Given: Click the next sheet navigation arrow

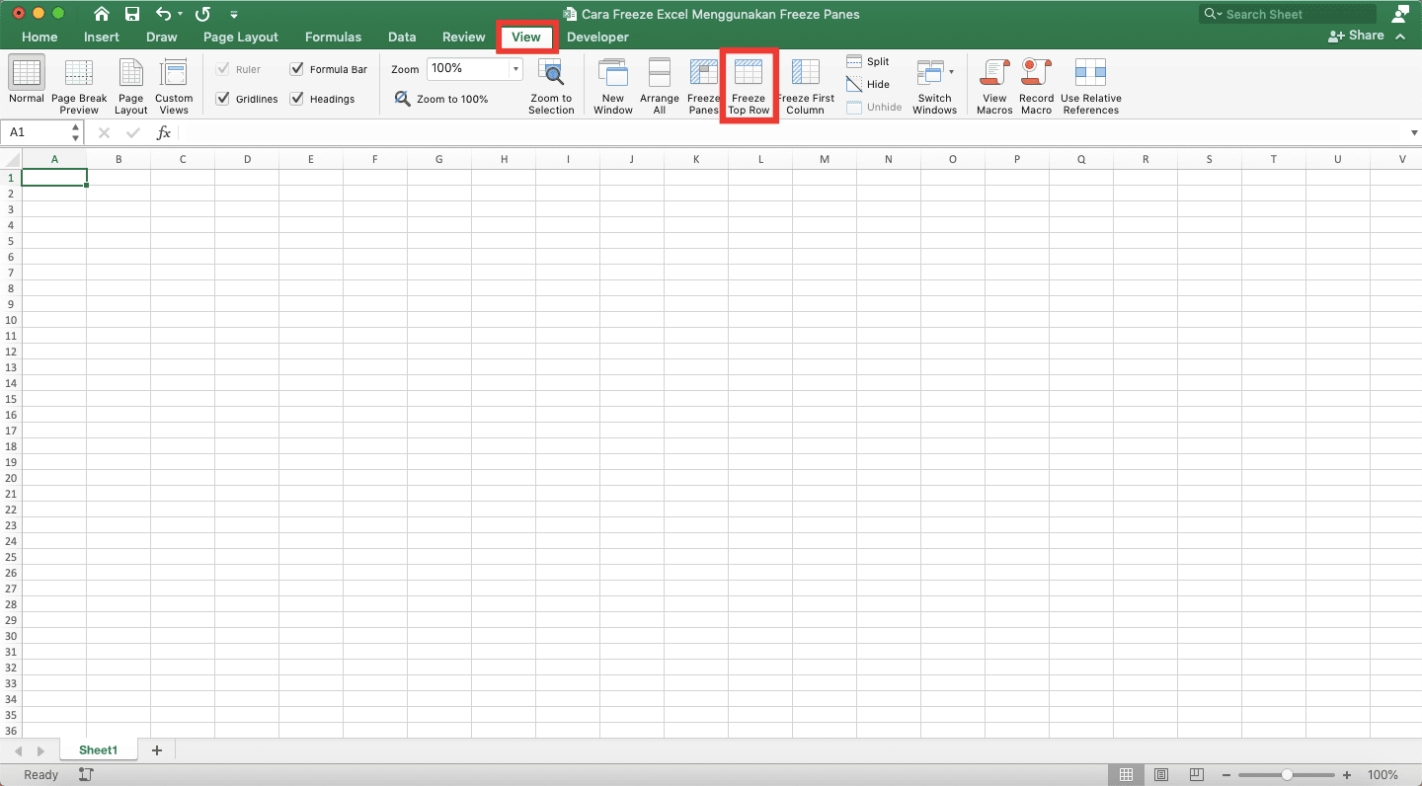Looking at the screenshot, I should (x=40, y=751).
